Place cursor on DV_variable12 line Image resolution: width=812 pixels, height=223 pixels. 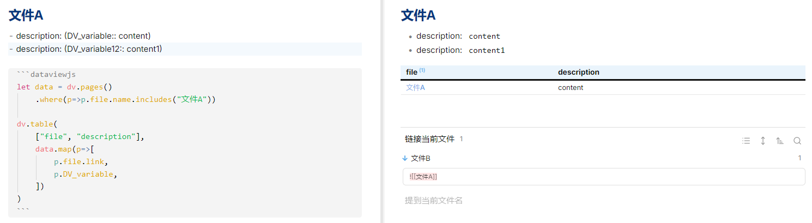pos(87,49)
